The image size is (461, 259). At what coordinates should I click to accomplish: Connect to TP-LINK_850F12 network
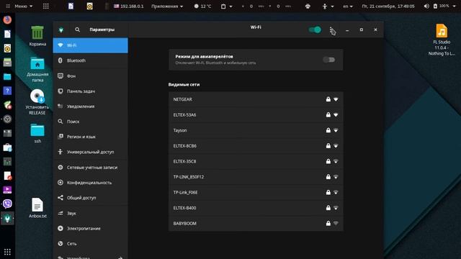[x=256, y=177]
